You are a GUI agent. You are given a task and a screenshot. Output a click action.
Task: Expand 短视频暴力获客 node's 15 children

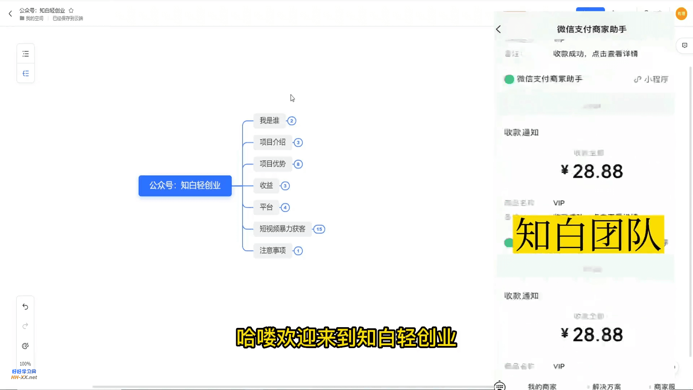pyautogui.click(x=319, y=229)
